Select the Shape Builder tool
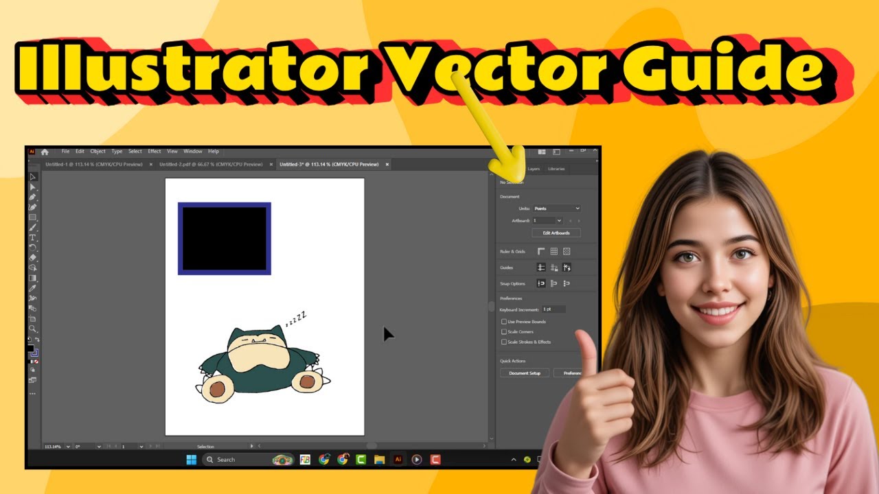The width and height of the screenshot is (879, 494). click(x=33, y=267)
